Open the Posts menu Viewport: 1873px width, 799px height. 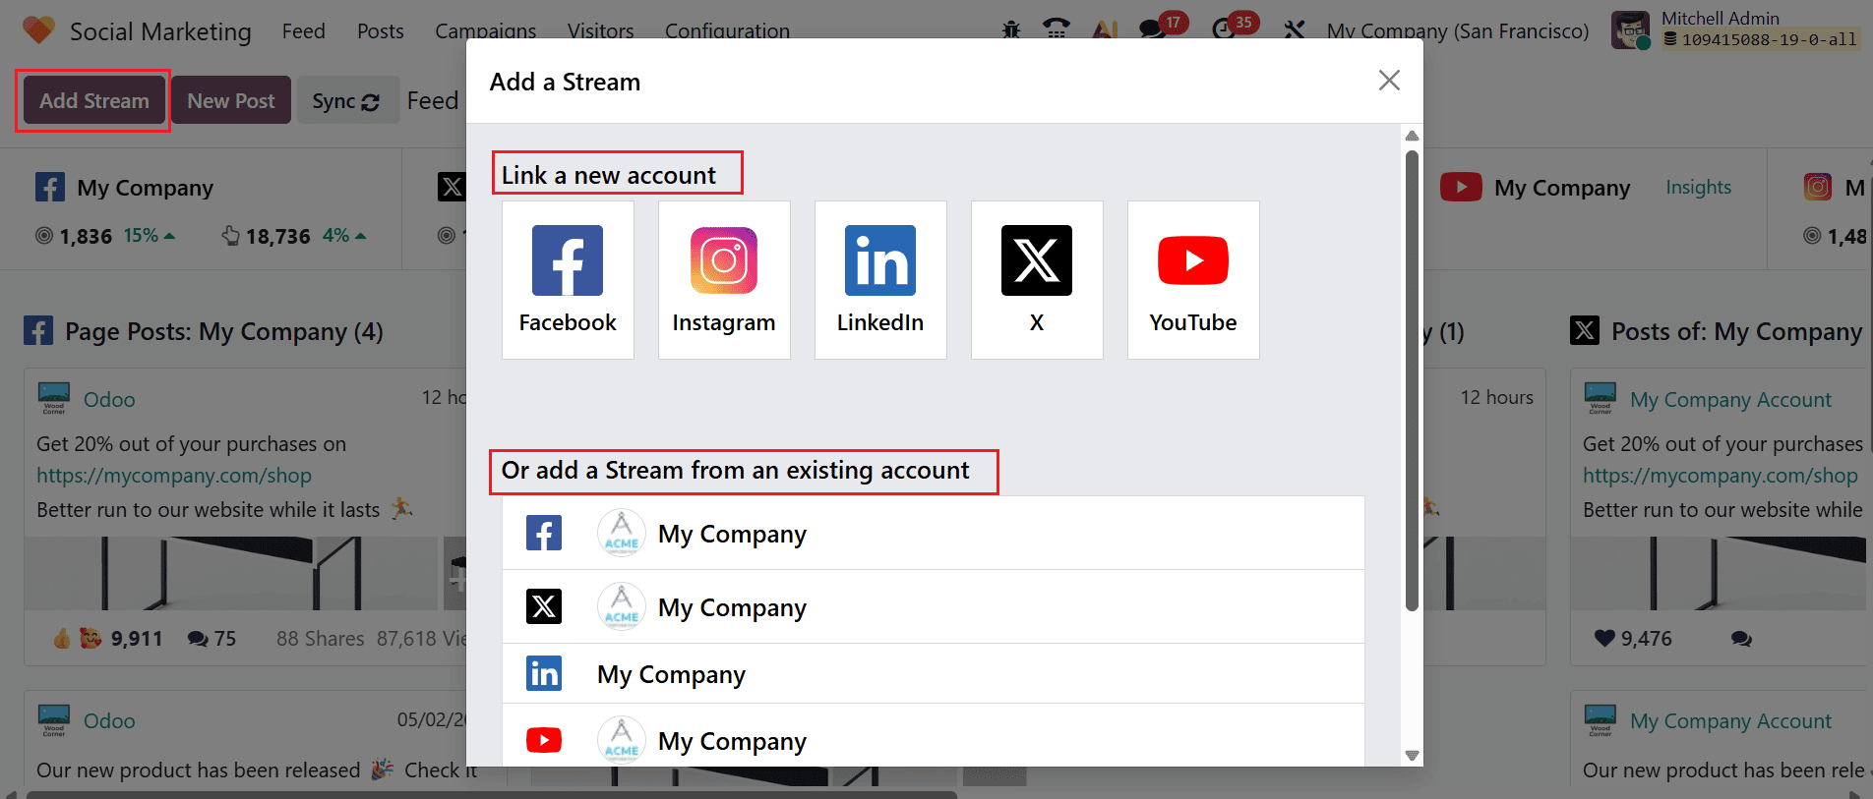(x=381, y=31)
